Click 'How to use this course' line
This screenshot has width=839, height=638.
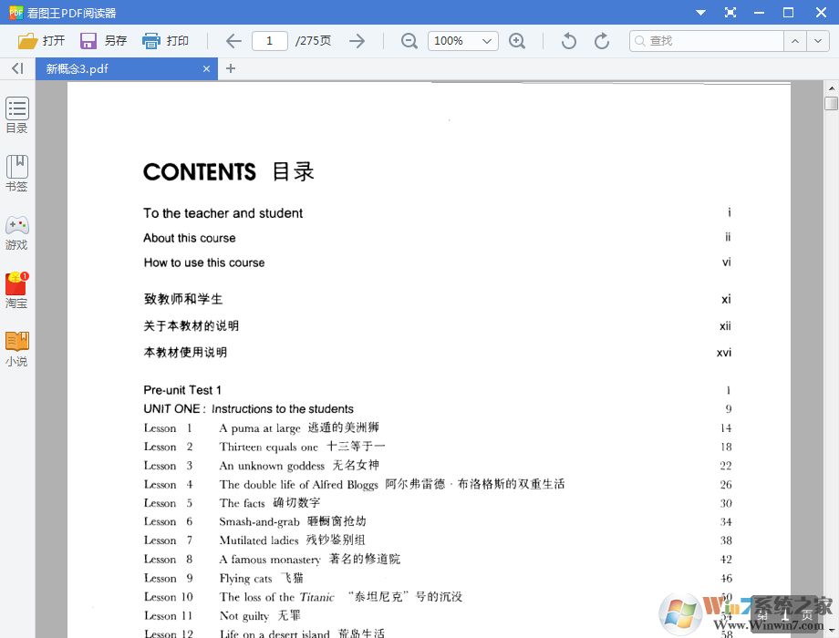coord(204,262)
